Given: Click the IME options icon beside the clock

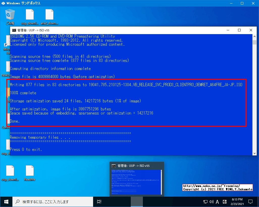Looking at the screenshot, I should click(x=224, y=201).
